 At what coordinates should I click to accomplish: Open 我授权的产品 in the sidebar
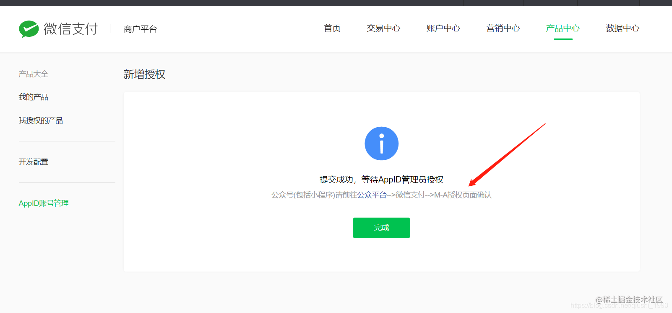click(41, 121)
